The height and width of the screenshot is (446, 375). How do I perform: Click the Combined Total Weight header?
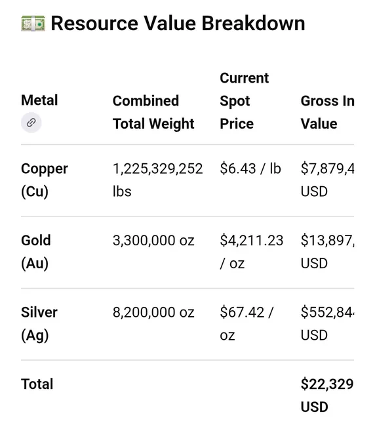click(153, 112)
